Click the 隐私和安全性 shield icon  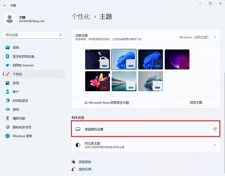7,127
